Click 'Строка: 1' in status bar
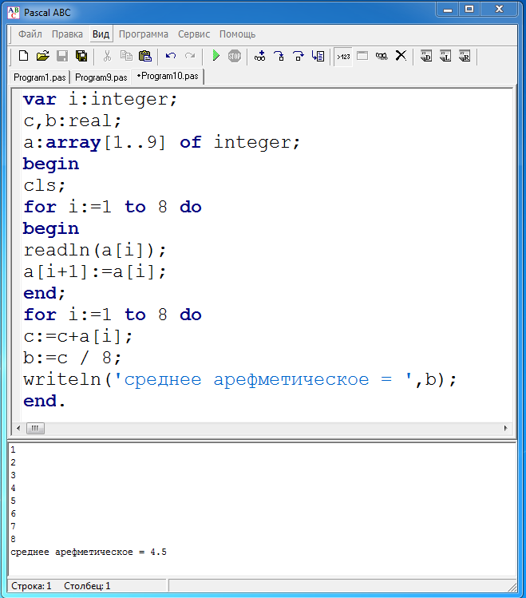526x598 pixels. (31, 586)
